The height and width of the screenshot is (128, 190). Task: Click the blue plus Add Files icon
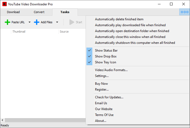point(37,22)
